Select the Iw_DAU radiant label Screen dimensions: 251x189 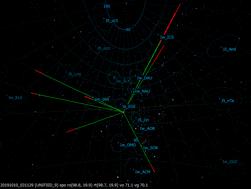click(144, 78)
